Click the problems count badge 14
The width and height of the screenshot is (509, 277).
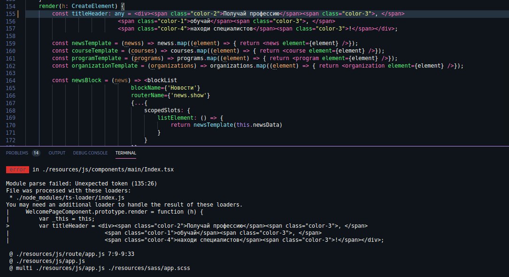click(36, 153)
